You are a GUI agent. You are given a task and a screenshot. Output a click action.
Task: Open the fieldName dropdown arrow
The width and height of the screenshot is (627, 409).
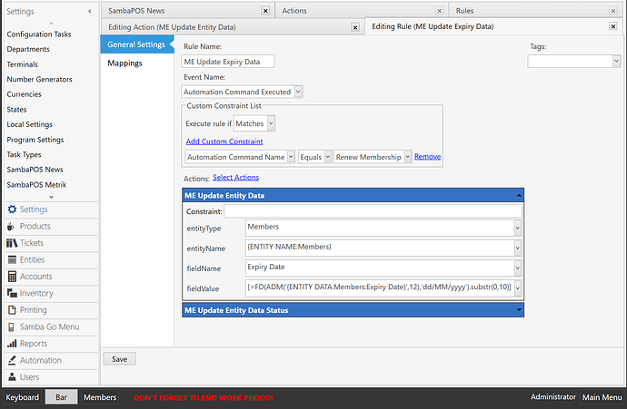point(517,268)
